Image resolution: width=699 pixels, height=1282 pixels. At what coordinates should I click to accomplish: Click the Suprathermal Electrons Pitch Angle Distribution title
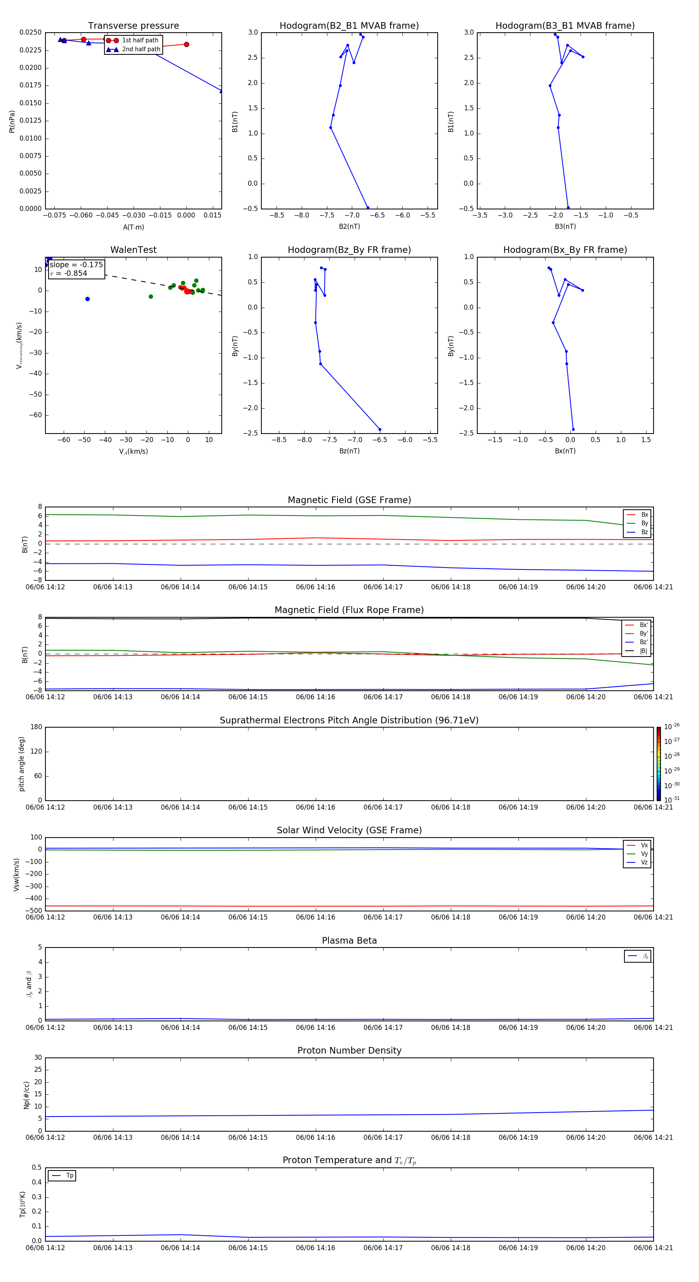pyautogui.click(x=349, y=720)
